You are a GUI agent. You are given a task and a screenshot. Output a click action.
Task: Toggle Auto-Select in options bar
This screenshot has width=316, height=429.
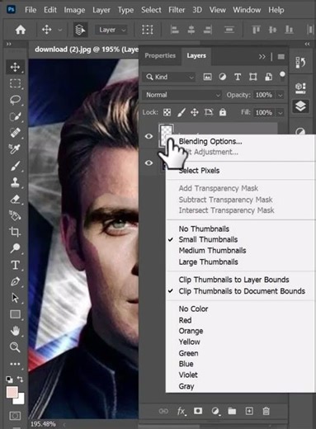80,30
